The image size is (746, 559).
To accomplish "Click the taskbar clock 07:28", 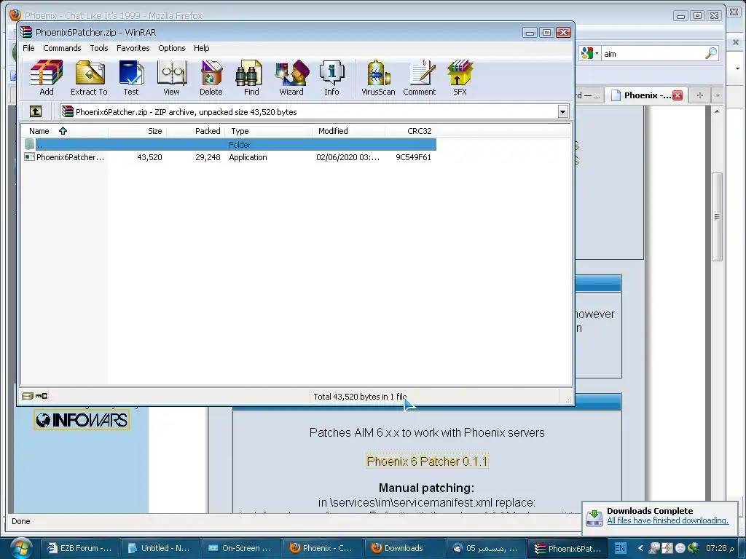I will pyautogui.click(x=719, y=548).
